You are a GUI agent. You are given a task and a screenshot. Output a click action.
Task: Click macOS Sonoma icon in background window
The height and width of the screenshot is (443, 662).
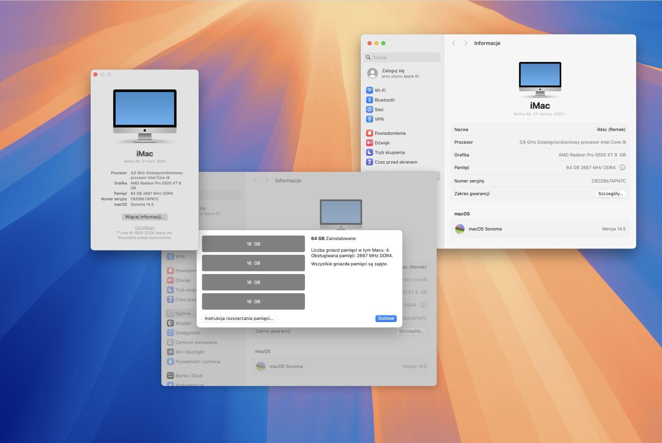[261, 366]
